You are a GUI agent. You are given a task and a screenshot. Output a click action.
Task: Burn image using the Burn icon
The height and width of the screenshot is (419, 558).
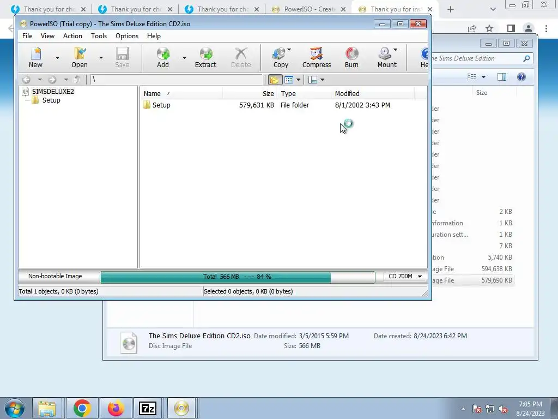click(351, 57)
